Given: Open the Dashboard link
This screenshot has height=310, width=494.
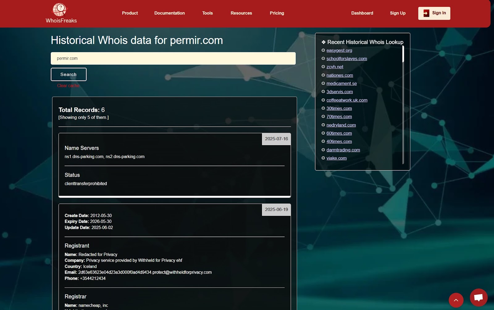Looking at the screenshot, I should (x=362, y=13).
